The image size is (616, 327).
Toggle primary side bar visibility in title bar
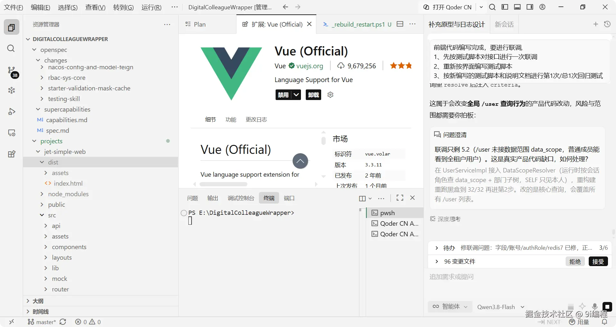pyautogui.click(x=505, y=7)
